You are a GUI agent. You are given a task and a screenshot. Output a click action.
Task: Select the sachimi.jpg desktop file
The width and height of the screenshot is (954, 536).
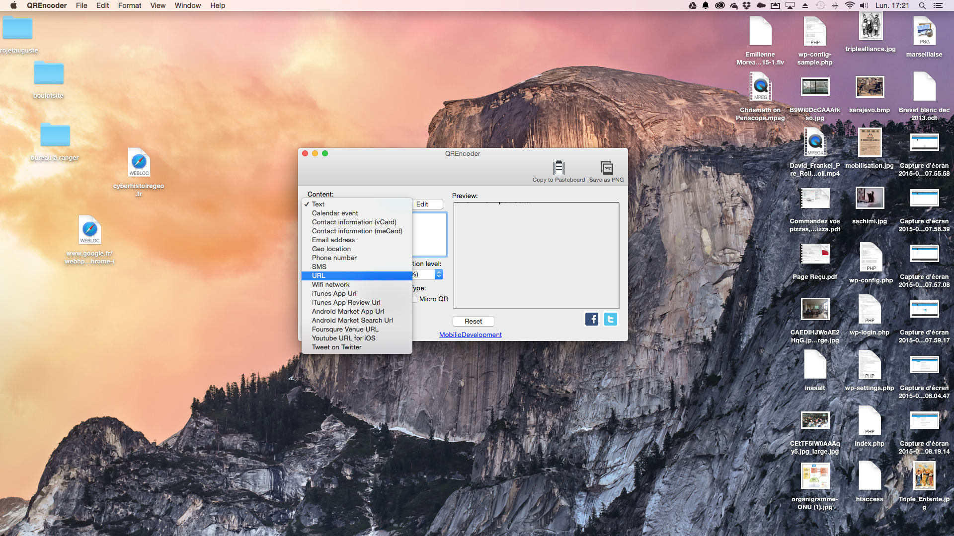tap(870, 198)
